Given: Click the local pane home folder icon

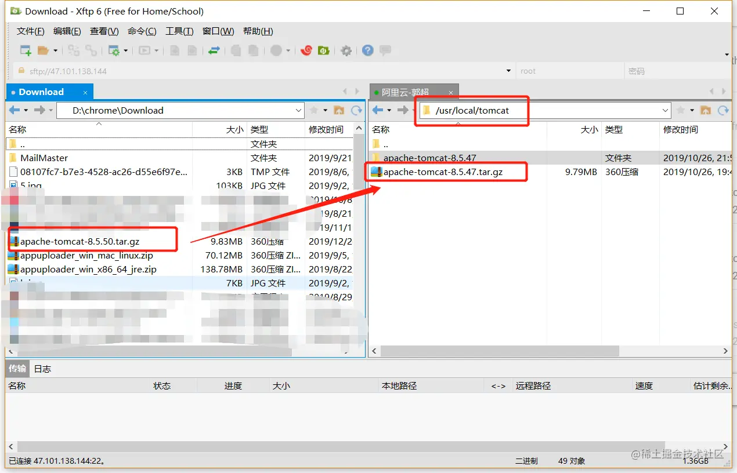Looking at the screenshot, I should pyautogui.click(x=339, y=110).
